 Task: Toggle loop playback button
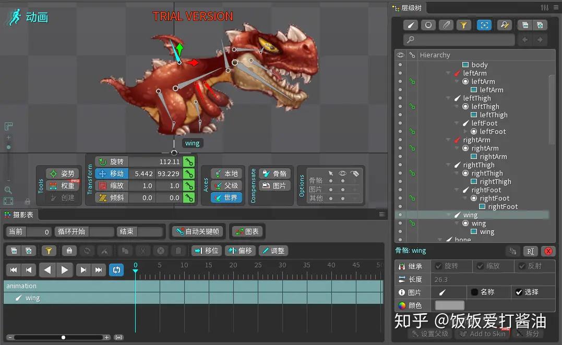tap(116, 270)
